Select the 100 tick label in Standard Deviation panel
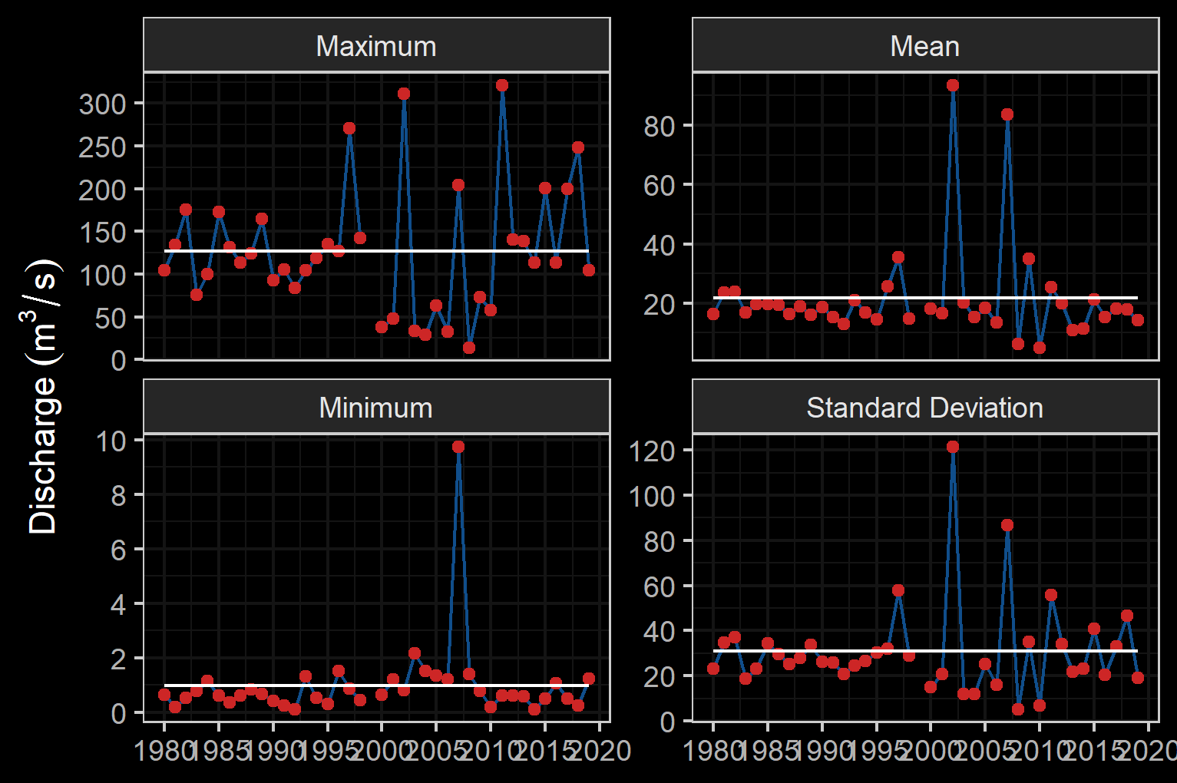This screenshot has height=783, width=1177. point(652,496)
